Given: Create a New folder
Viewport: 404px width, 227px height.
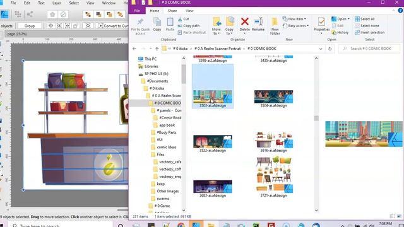Looking at the screenshot, I should pyautogui.click(x=275, y=26).
